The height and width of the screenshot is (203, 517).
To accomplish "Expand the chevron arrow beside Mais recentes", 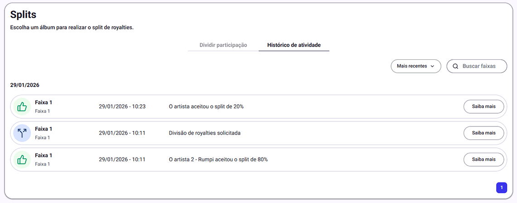I will 432,66.
